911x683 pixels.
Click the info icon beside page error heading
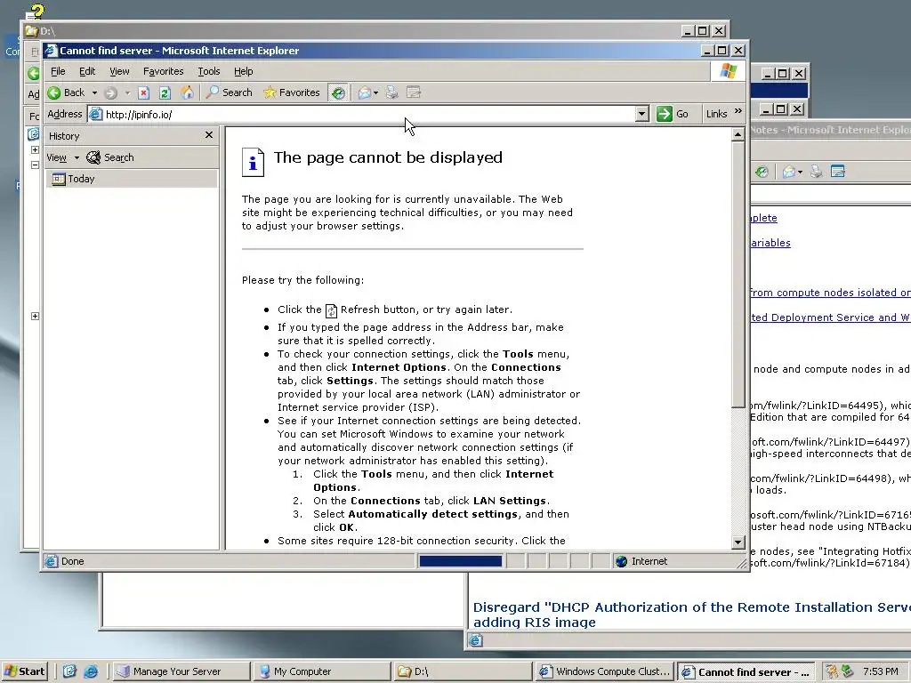point(253,163)
